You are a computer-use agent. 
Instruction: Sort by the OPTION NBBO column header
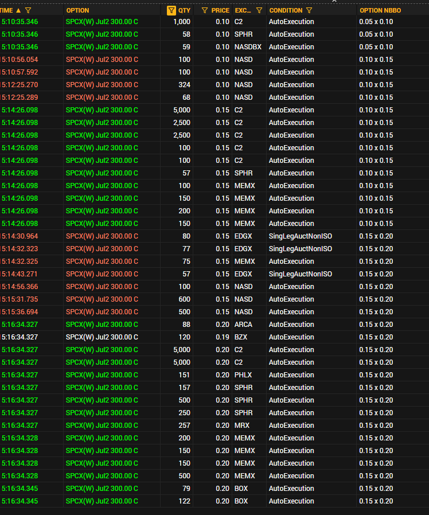[380, 10]
